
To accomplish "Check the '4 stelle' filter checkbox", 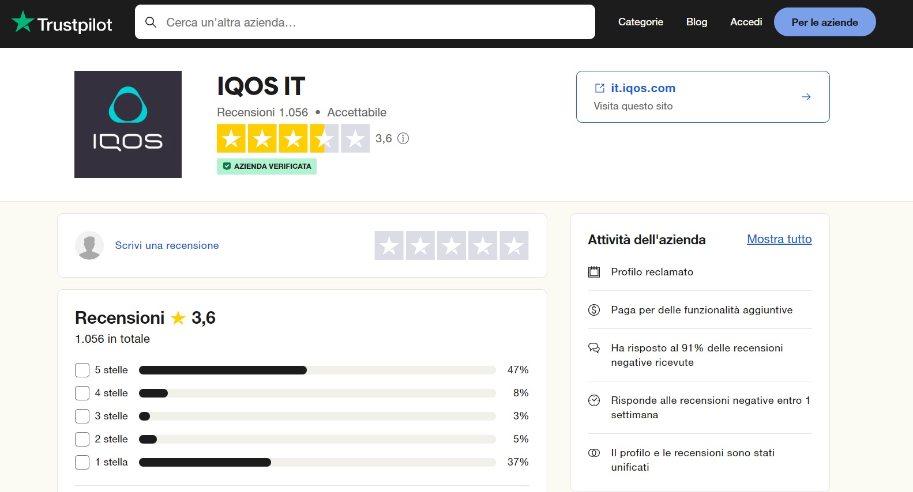I will click(x=82, y=393).
